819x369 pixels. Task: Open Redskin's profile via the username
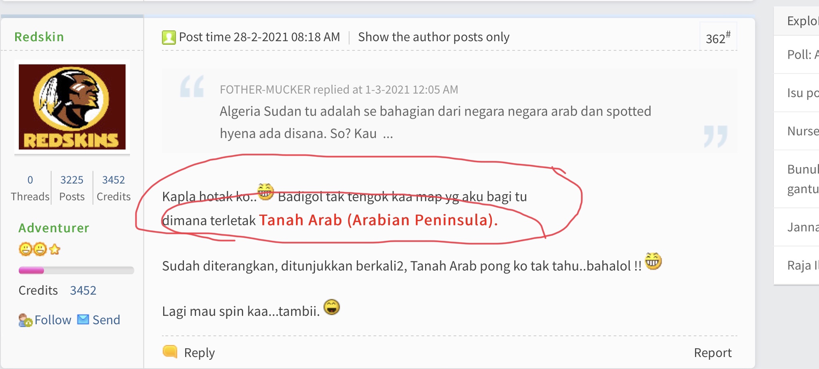point(39,37)
